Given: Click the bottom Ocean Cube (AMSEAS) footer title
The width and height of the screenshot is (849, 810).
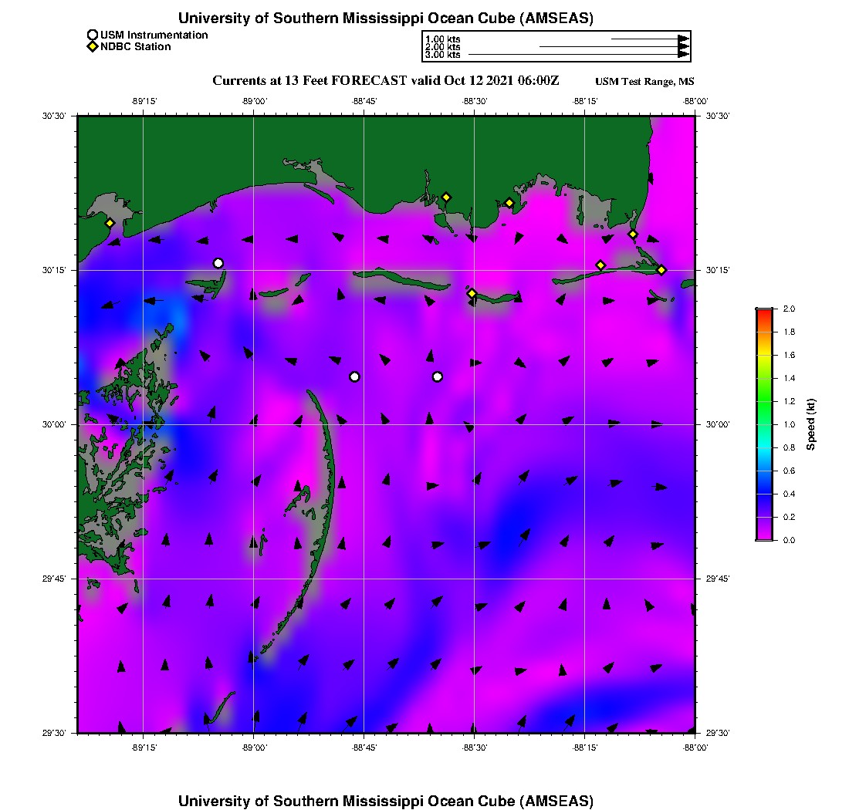Looking at the screenshot, I should 386,801.
